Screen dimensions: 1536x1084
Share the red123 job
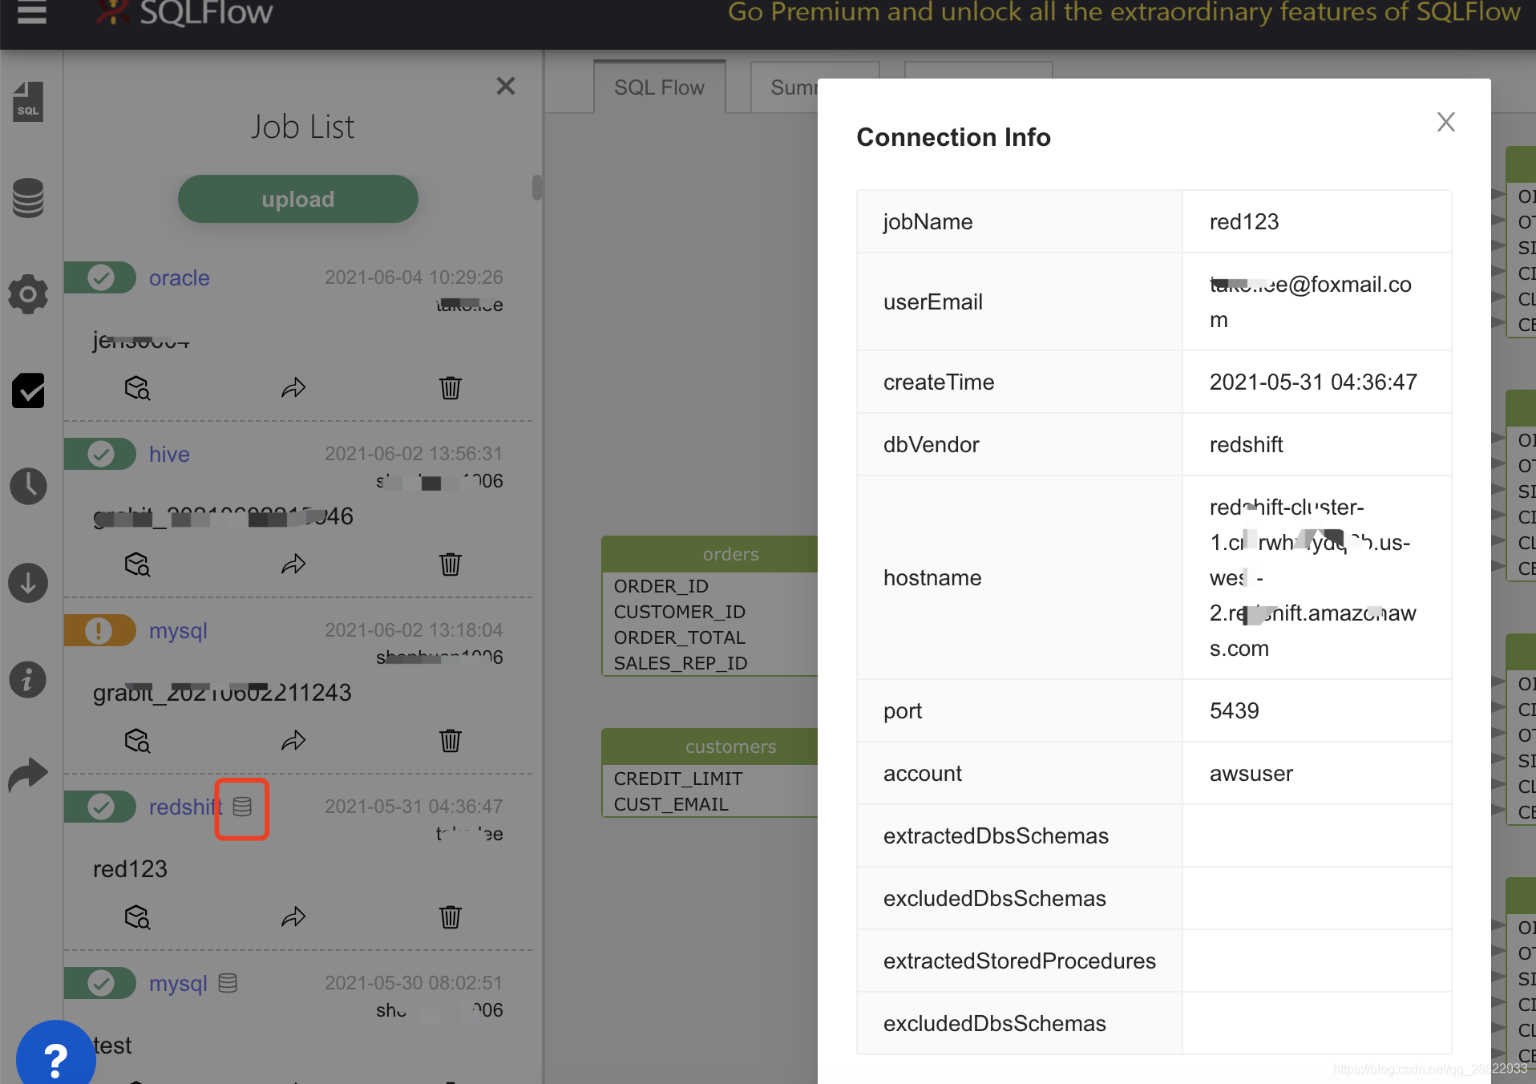[x=293, y=917]
